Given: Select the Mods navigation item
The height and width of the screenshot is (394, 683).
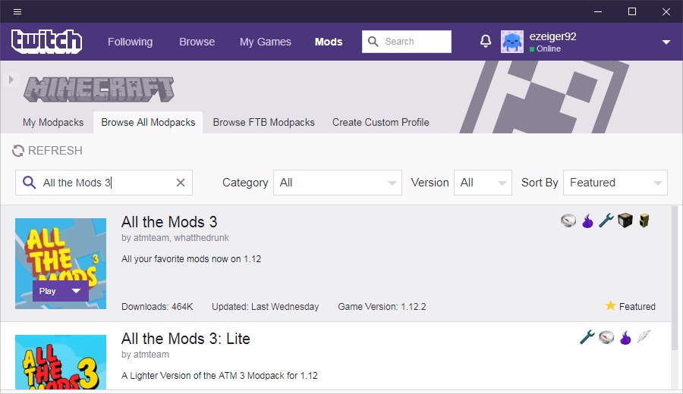Looking at the screenshot, I should pos(329,42).
